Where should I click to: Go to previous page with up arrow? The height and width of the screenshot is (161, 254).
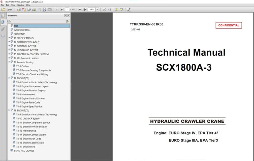57,10
